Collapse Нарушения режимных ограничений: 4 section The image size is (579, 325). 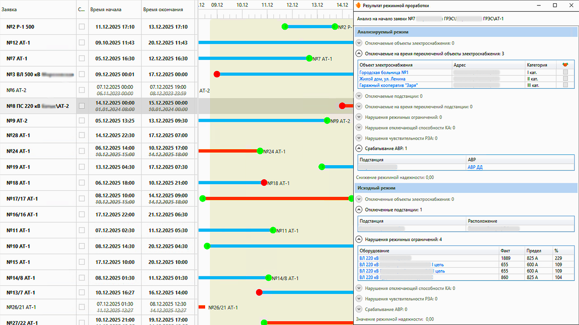pyautogui.click(x=359, y=240)
